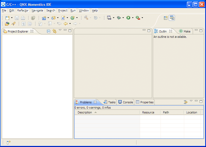Select the C/C++ perspective toggle button

pos(172,18)
